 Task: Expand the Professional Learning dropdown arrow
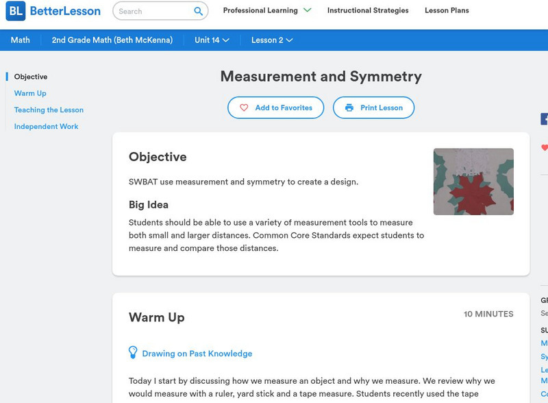307,10
